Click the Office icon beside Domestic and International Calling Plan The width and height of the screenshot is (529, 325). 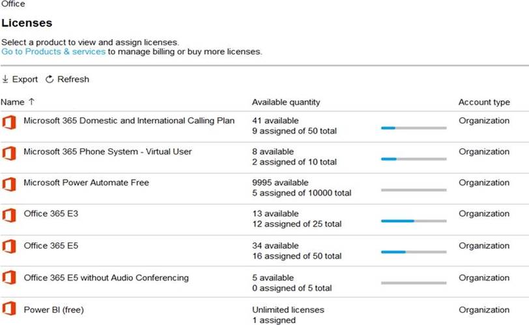8,122
